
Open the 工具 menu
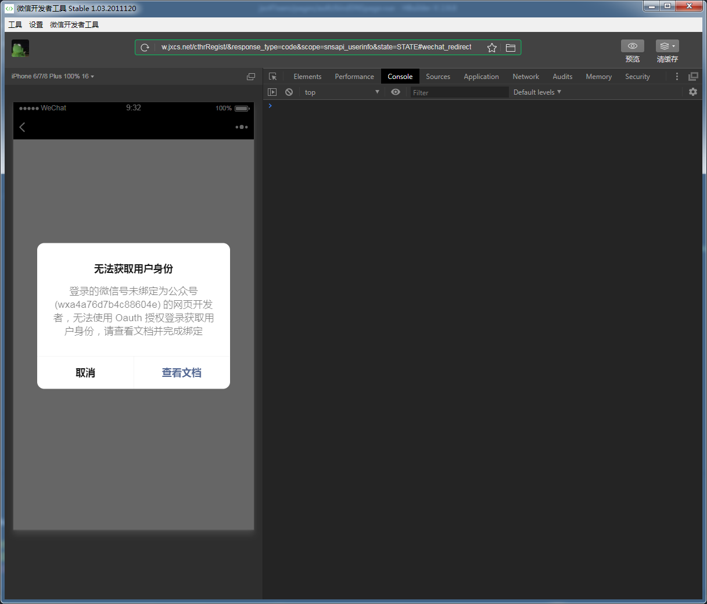click(x=15, y=24)
